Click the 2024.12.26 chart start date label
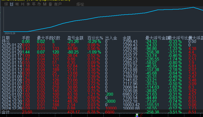This screenshot has height=117, width=203. [x=10, y=33]
